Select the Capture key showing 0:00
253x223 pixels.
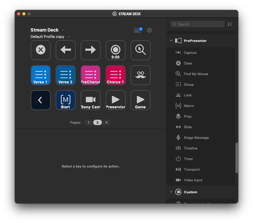[x=116, y=50]
